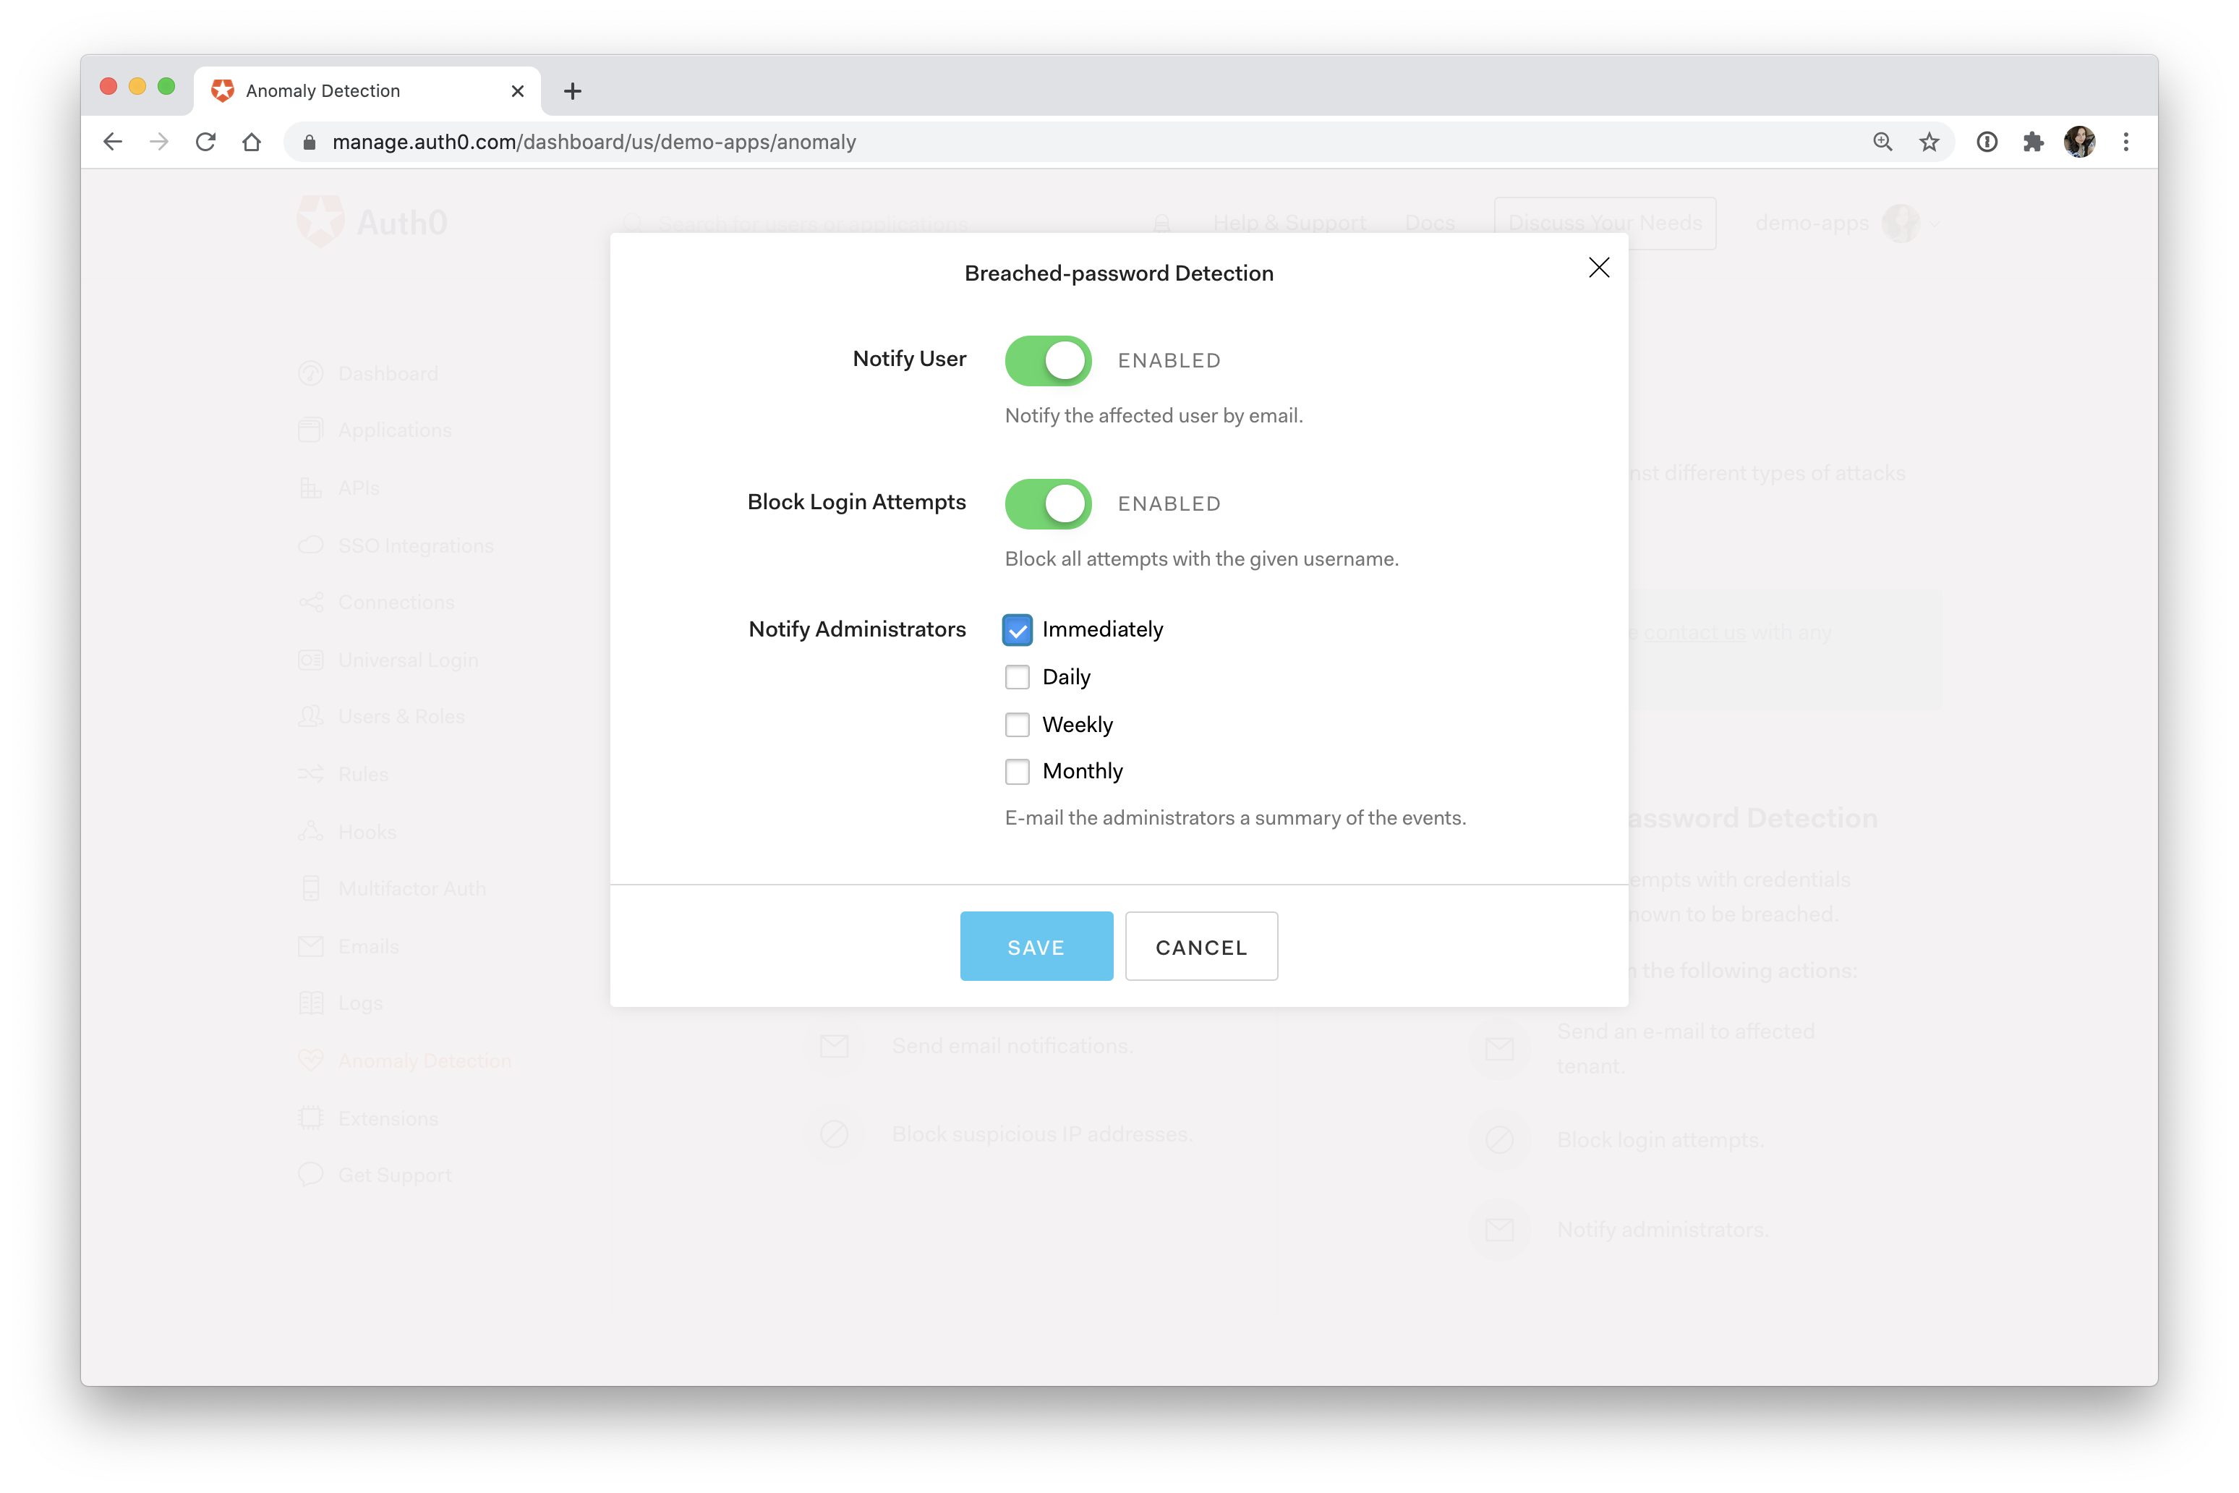Open Chrome profile avatar

pos(2079,142)
